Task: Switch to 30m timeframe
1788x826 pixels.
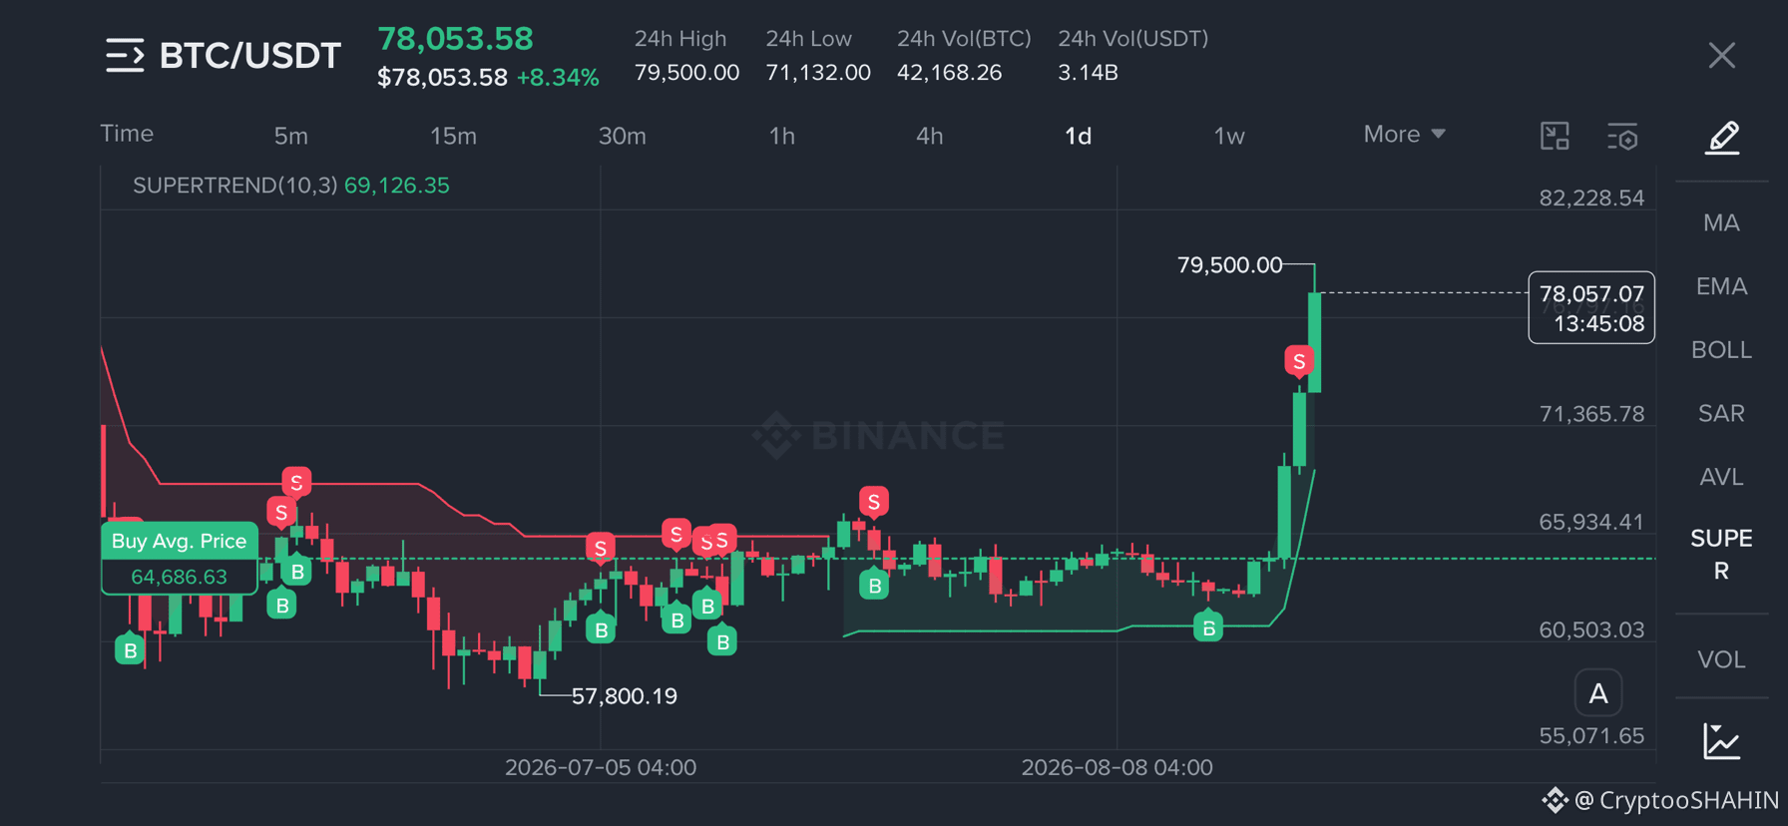Action: [x=622, y=137]
